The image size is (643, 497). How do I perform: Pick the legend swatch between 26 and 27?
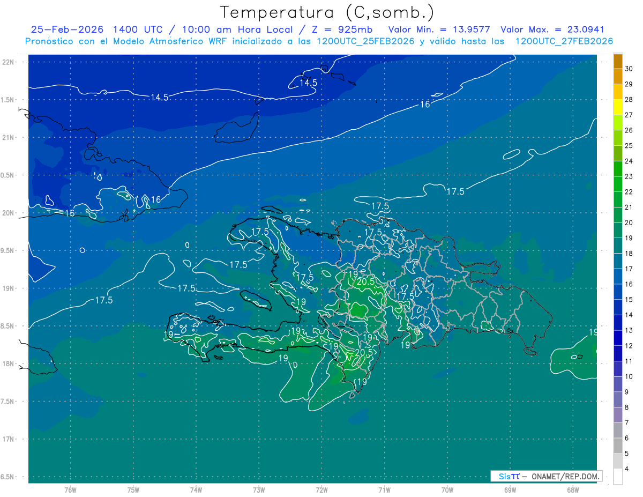coord(618,123)
